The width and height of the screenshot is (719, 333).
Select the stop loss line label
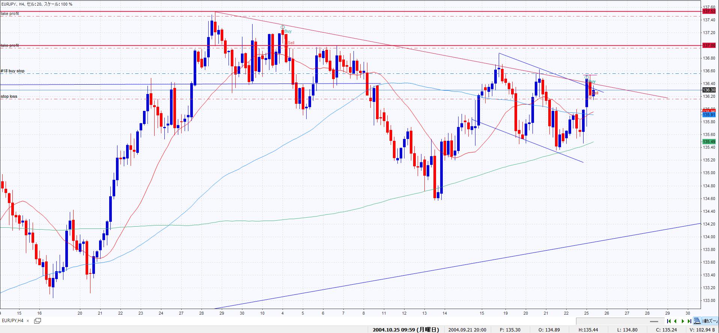tap(9, 97)
